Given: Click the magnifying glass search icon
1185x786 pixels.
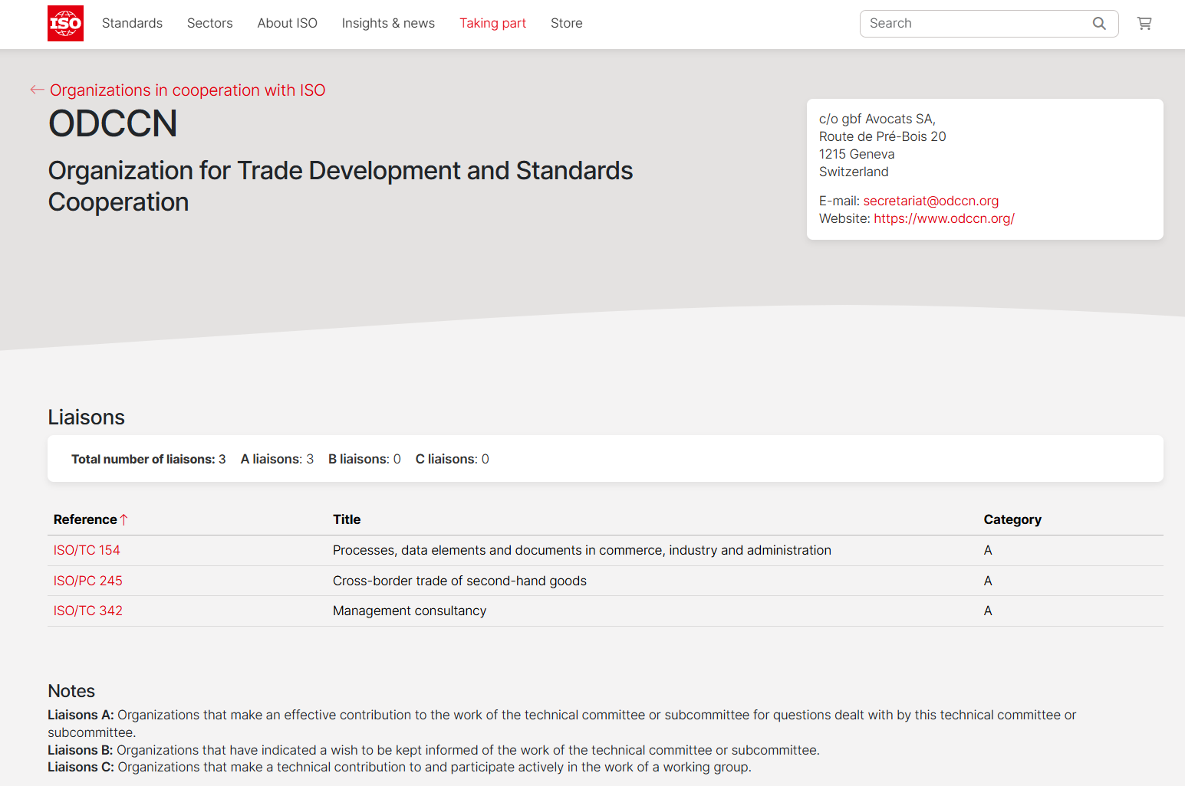Looking at the screenshot, I should [1098, 23].
